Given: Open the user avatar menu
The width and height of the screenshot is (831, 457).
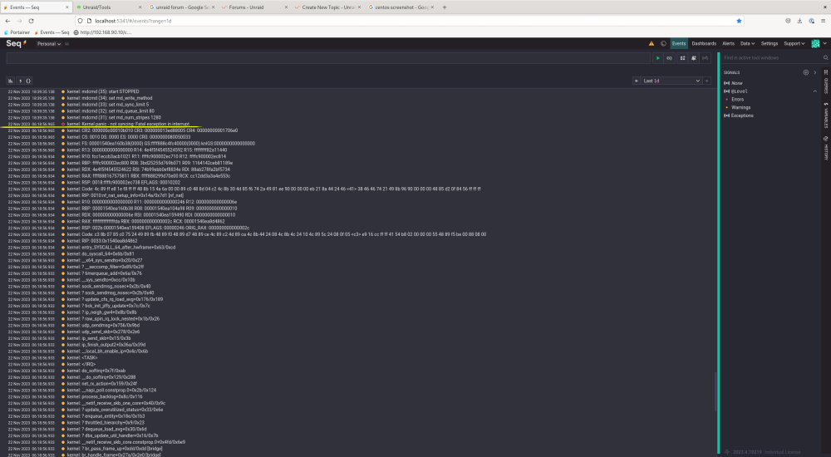Looking at the screenshot, I should point(816,43).
